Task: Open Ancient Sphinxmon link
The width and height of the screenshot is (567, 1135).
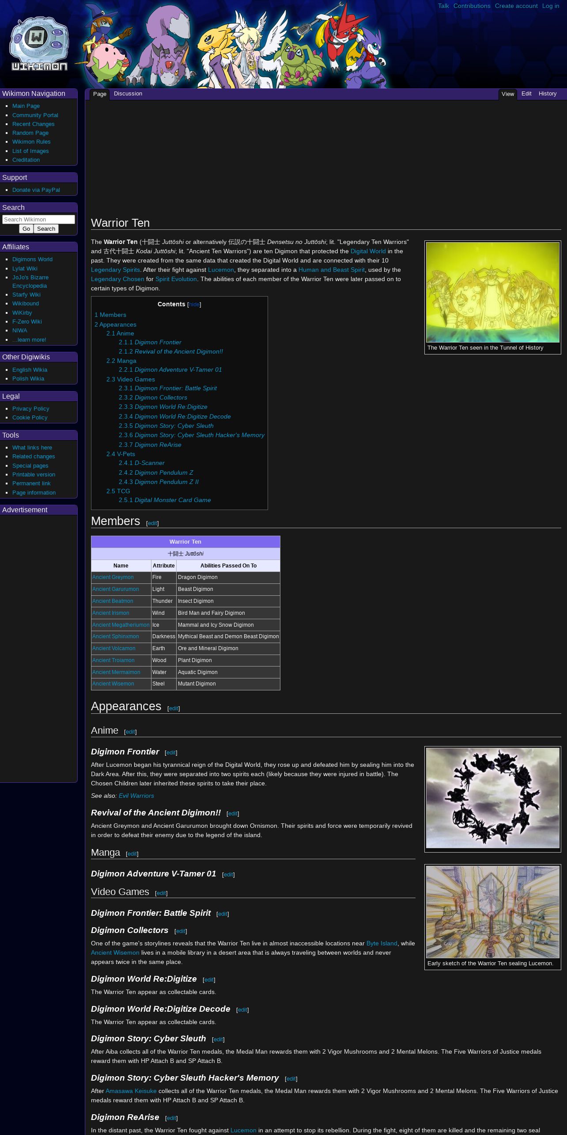Action: 116,636
